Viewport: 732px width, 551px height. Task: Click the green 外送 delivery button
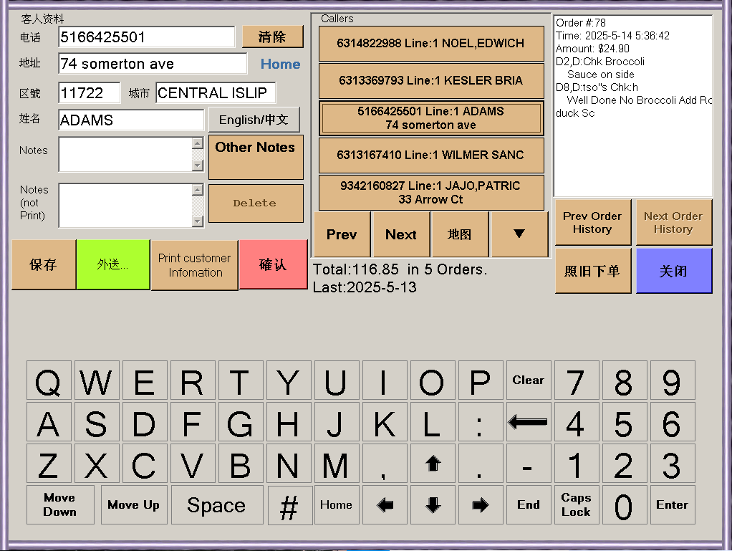[112, 264]
